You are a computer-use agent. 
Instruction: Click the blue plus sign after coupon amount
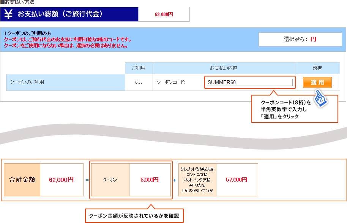[x=175, y=180]
